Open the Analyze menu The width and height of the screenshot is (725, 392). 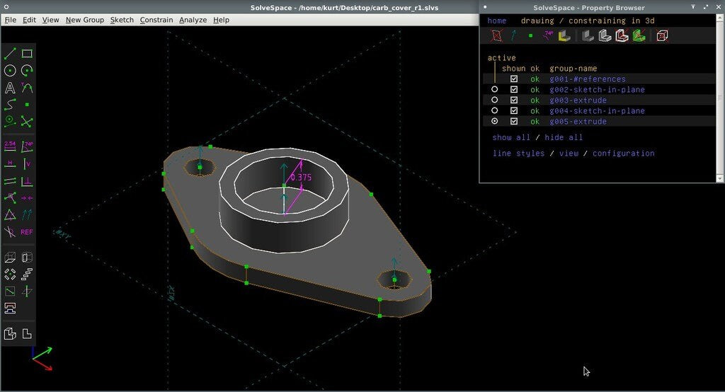(x=193, y=20)
